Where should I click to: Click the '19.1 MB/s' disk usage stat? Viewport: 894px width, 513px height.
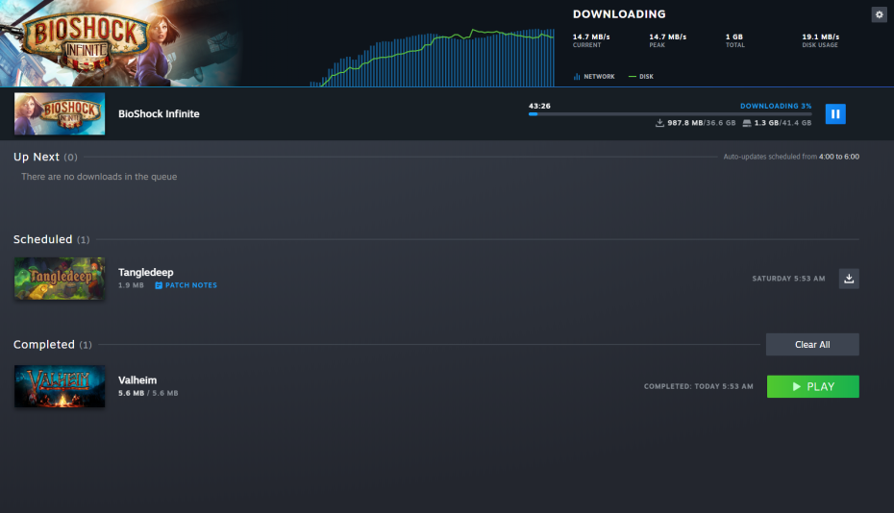click(x=820, y=37)
